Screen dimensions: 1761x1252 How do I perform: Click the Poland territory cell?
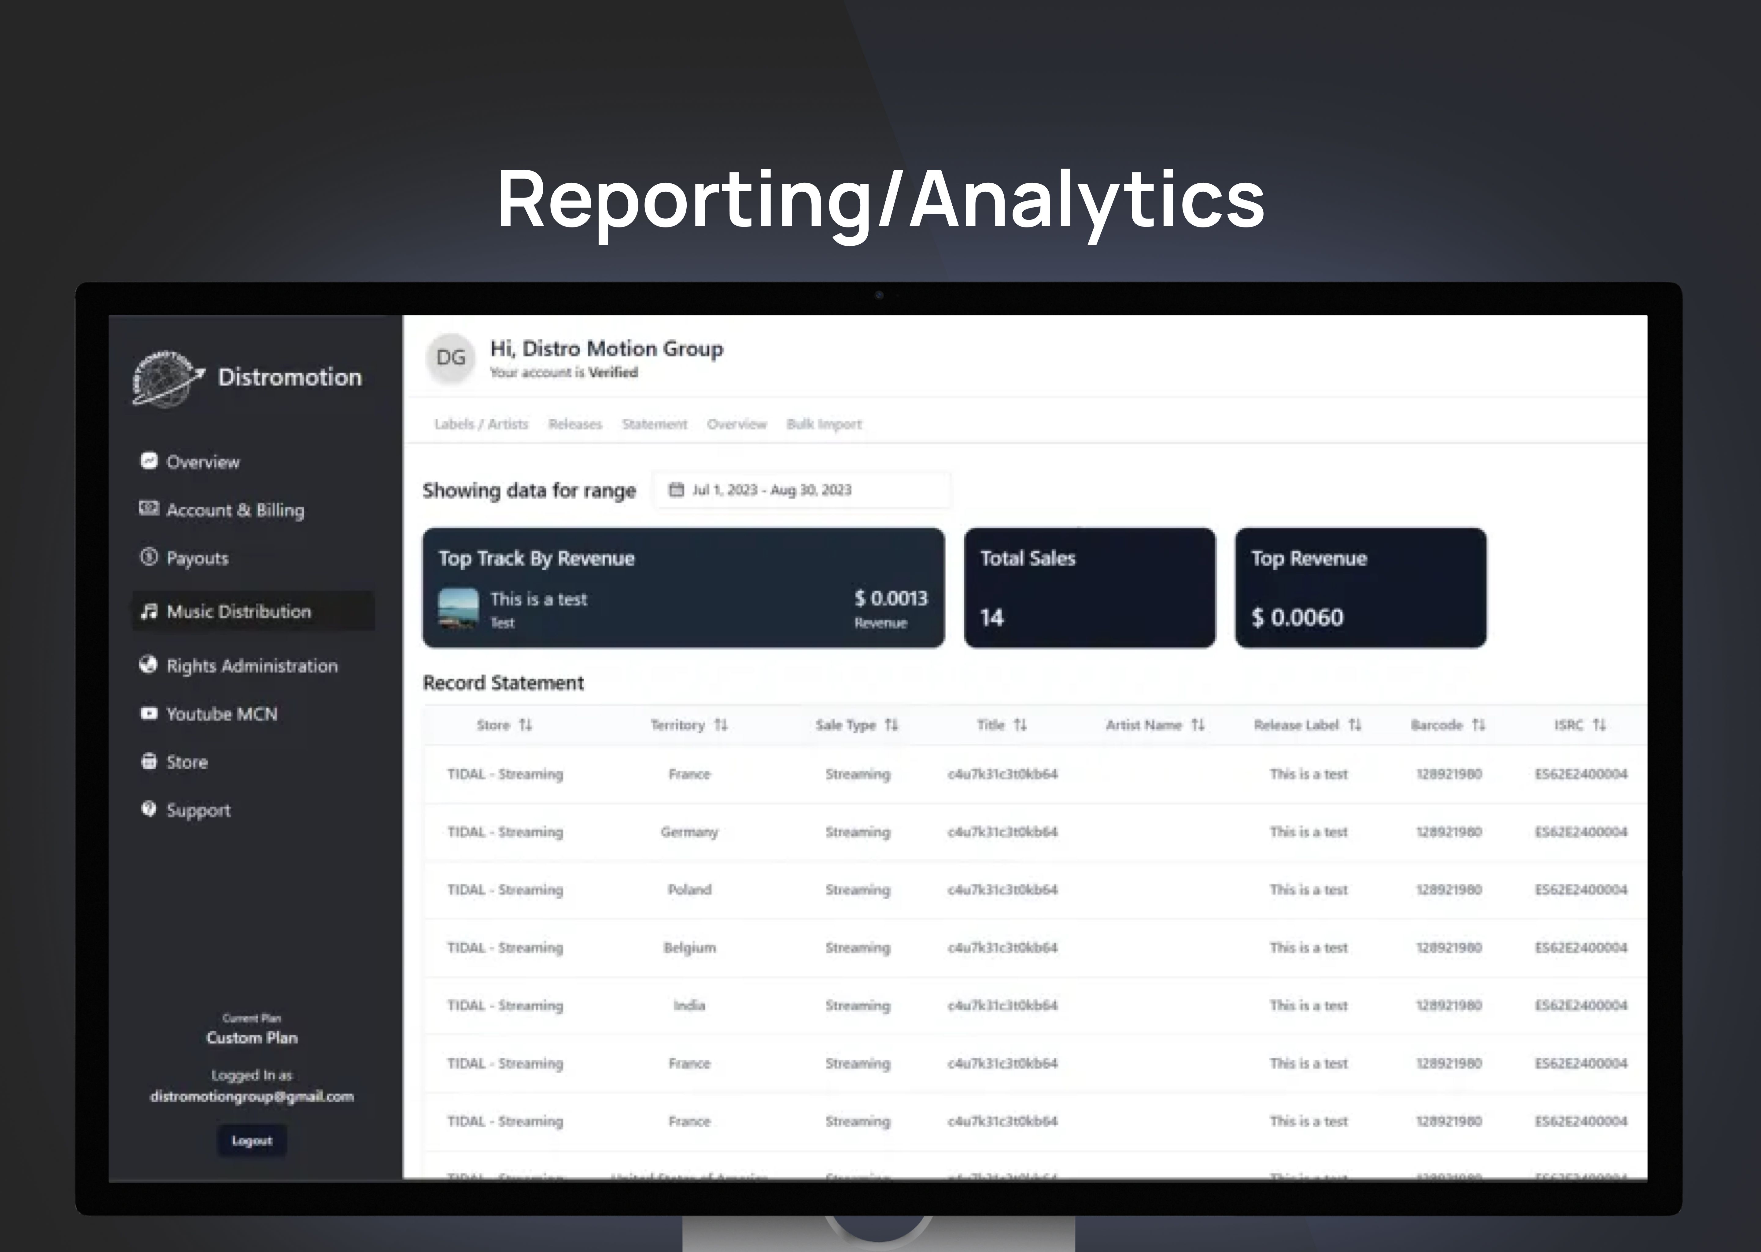coord(689,890)
